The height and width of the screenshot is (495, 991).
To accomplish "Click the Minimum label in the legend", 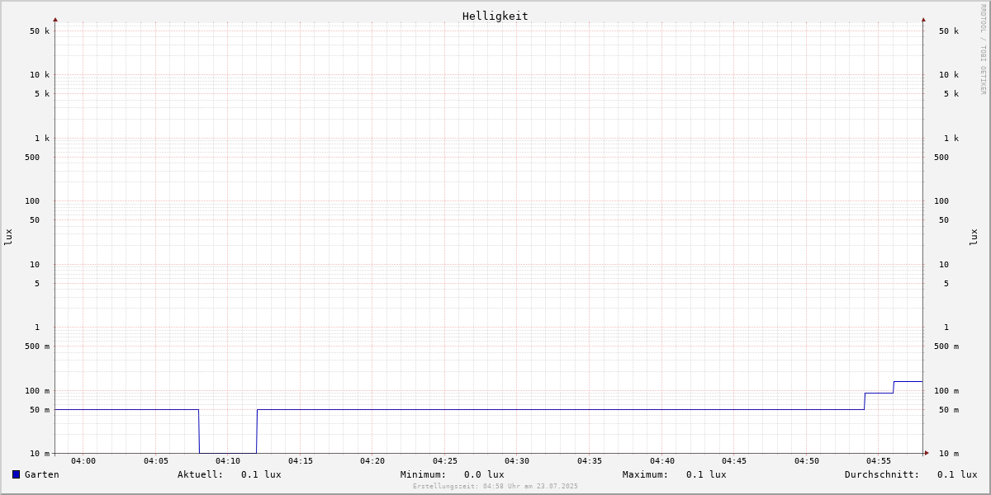I will coord(424,474).
